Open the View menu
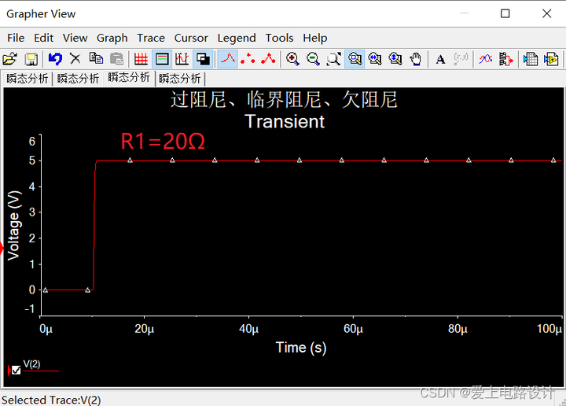 [75, 38]
